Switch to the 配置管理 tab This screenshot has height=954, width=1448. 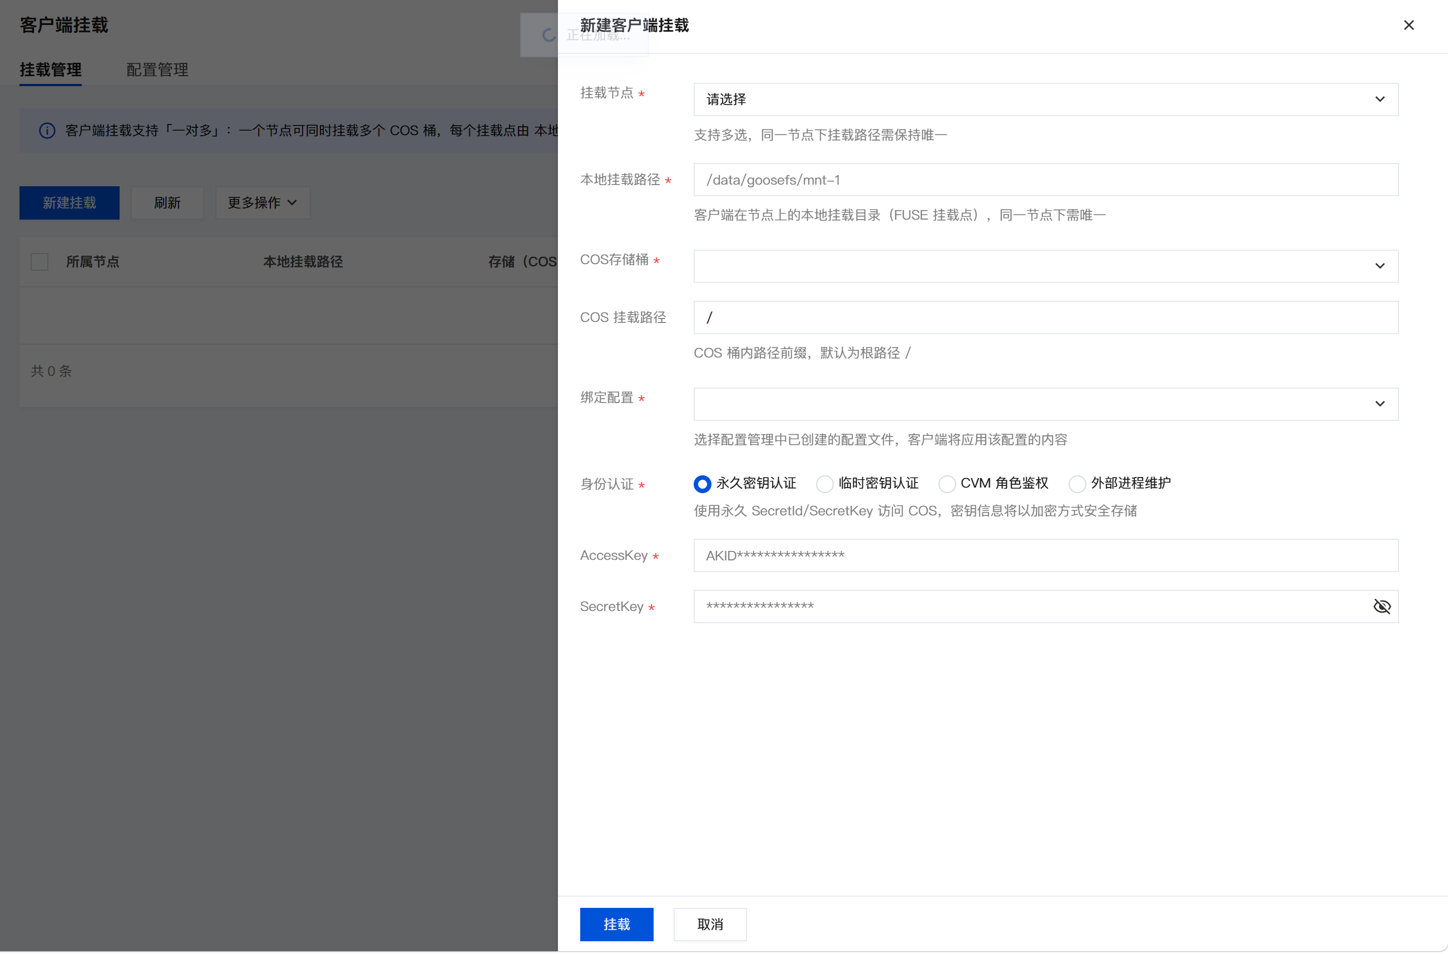[x=157, y=69]
